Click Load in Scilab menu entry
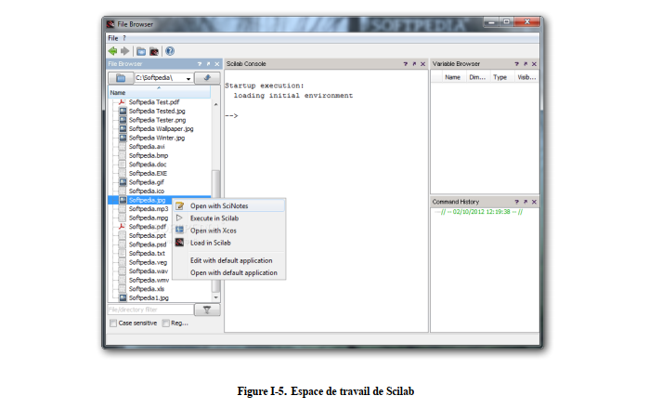Screen dimensions: 649x409 click(211, 242)
